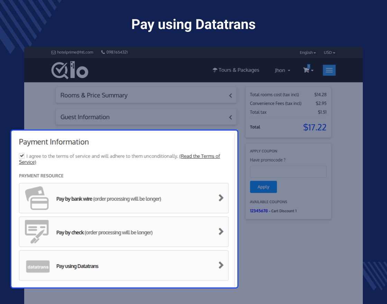
Task: Click the Cart Discount 1 text
Action: 284,211
